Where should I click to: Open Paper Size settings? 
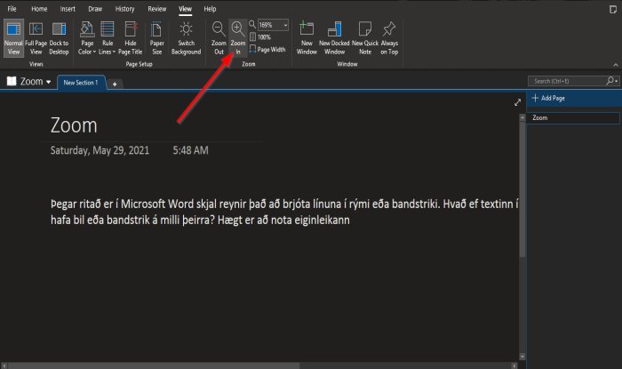pyautogui.click(x=156, y=37)
